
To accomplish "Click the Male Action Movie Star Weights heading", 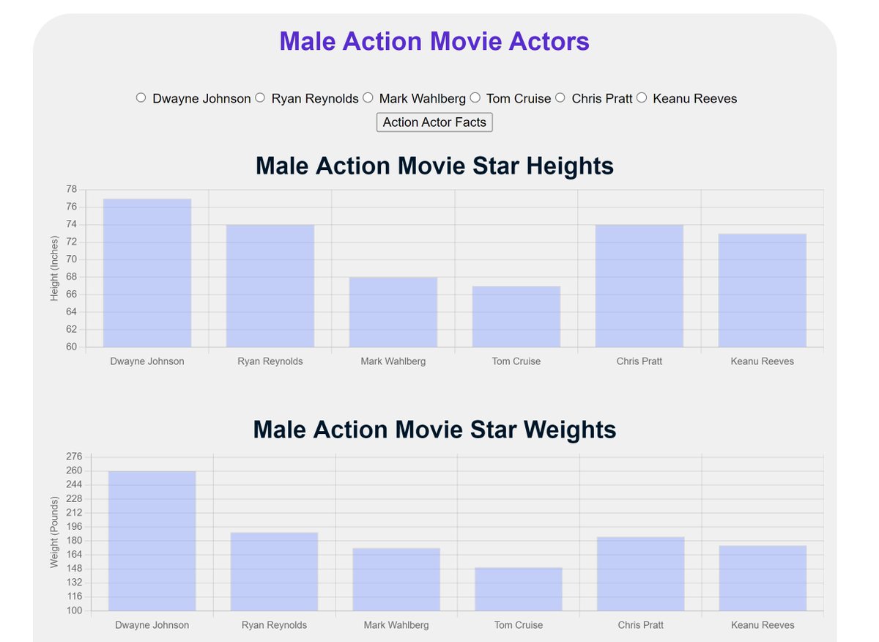I will tap(434, 429).
